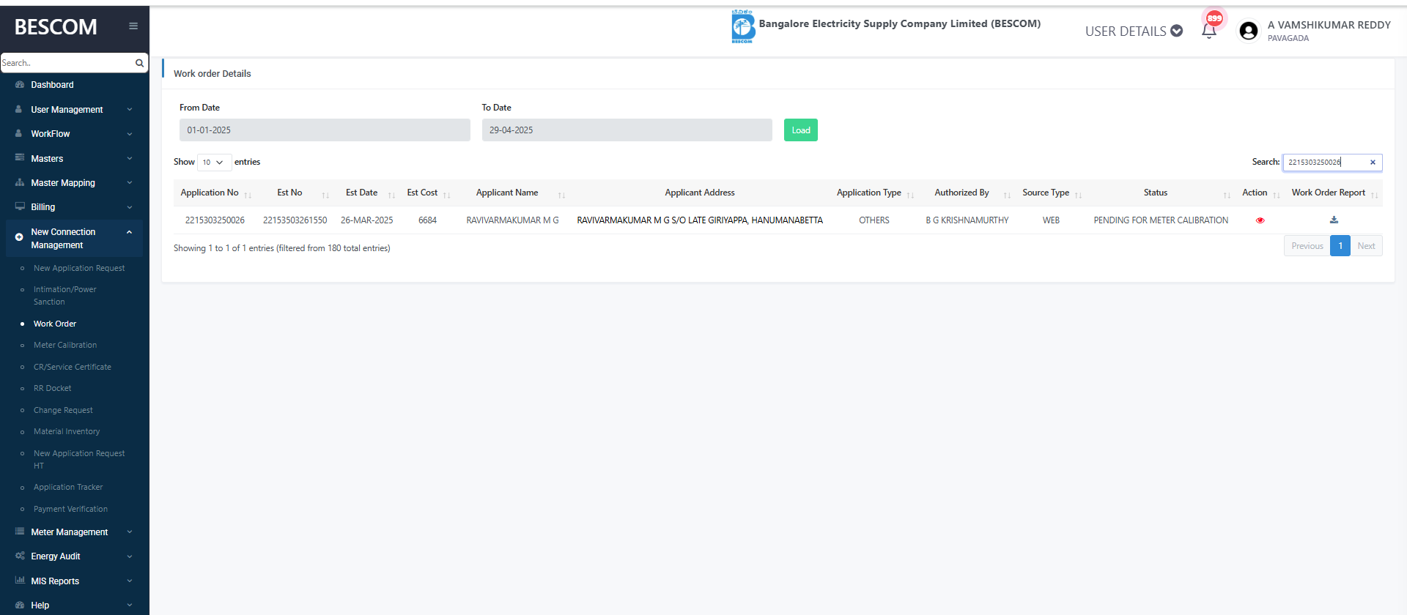Open the USER DETAILS dropdown
This screenshot has height=615, width=1407.
pos(1134,31)
